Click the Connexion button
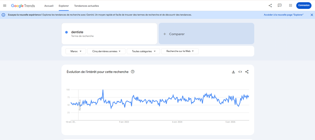Image resolution: width=315 pixels, height=140 pixels. pos(304,6)
